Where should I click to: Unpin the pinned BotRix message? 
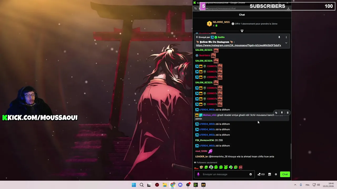tap(279, 37)
